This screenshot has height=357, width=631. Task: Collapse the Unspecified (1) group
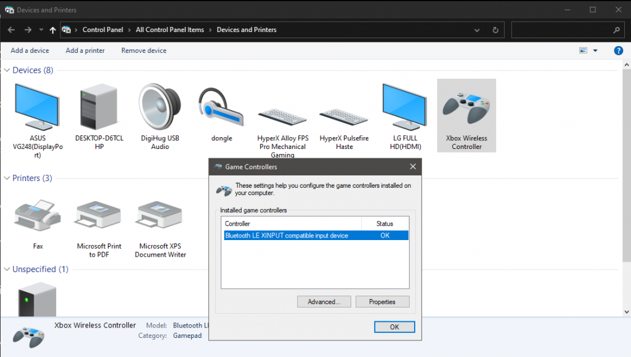(7, 270)
